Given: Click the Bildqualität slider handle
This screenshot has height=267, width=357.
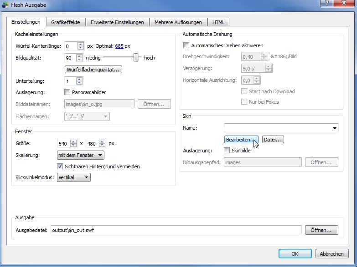Looking at the screenshot, I should pyautogui.click(x=136, y=57).
